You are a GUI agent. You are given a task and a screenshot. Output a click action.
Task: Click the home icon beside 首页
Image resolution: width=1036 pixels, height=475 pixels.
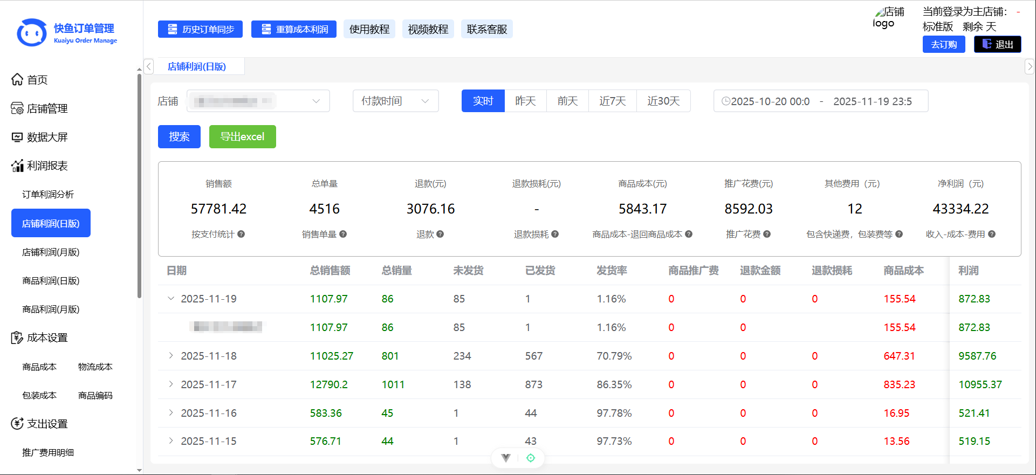[17, 80]
